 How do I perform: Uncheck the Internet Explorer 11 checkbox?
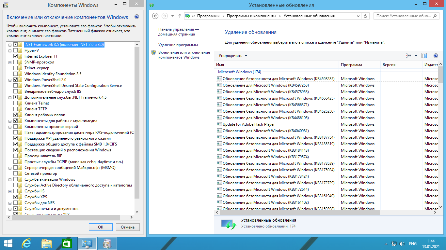click(16, 56)
